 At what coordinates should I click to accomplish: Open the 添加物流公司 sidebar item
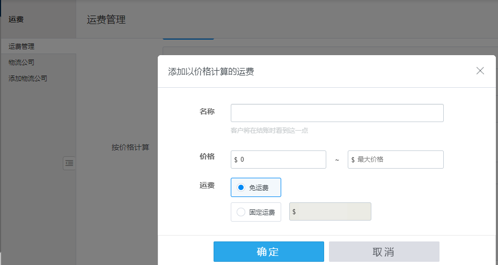tap(28, 78)
